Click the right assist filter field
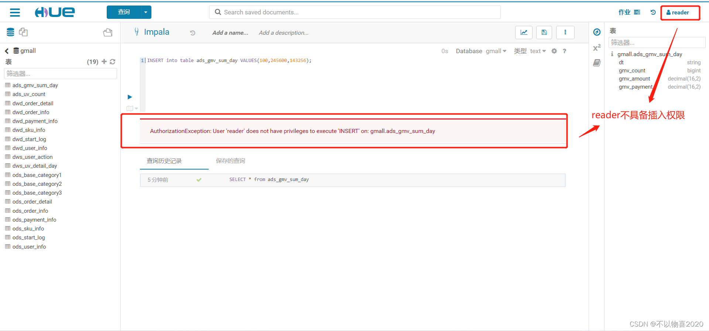 pos(657,42)
